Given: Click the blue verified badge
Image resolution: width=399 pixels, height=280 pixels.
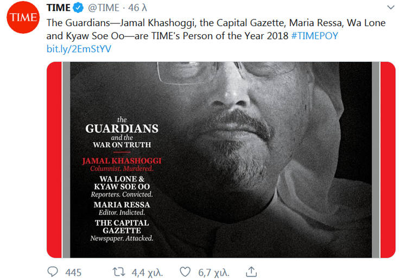Looking at the screenshot, I should [x=79, y=9].
